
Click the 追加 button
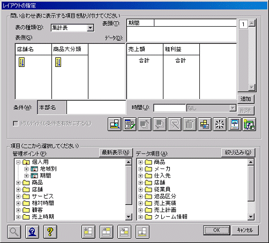[x=246, y=99]
